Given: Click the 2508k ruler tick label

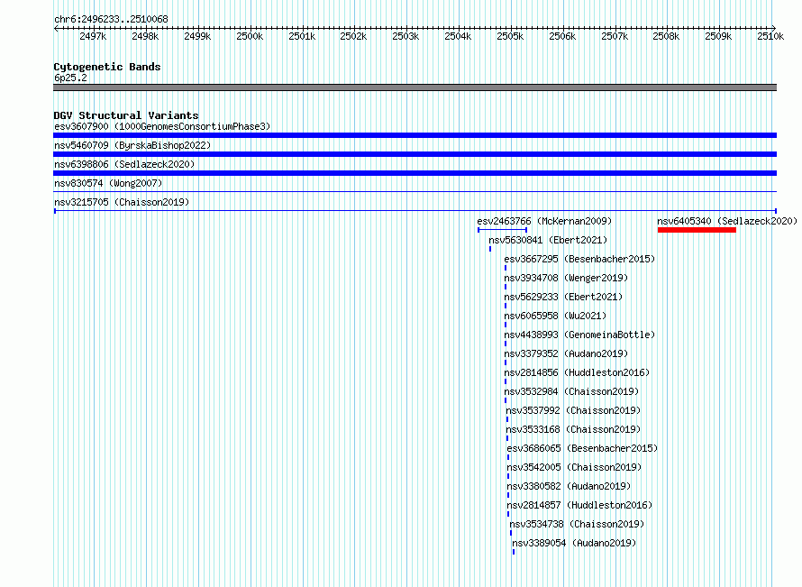Looking at the screenshot, I should [667, 36].
